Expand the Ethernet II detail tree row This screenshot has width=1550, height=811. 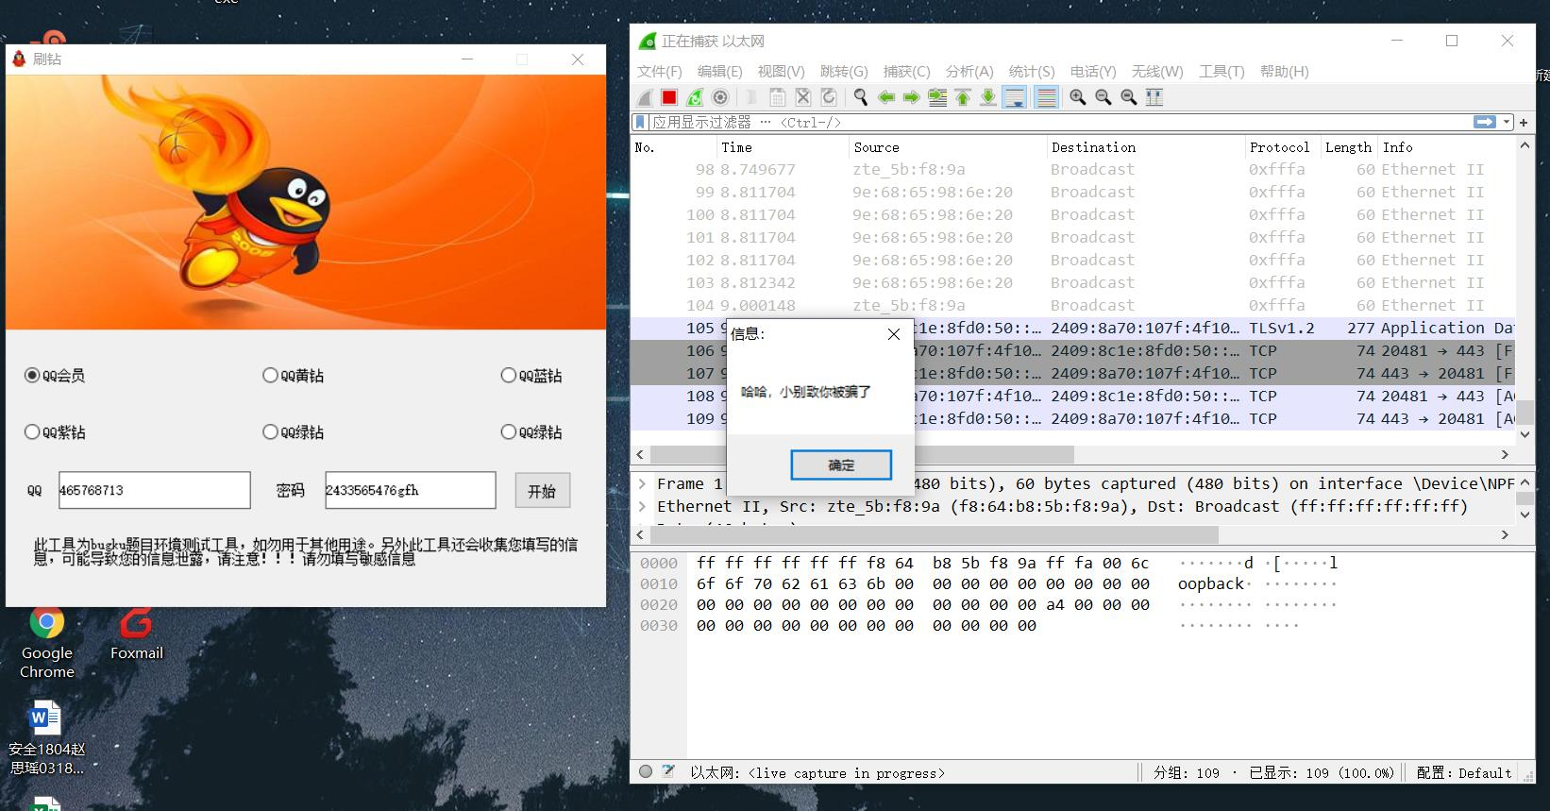[642, 506]
